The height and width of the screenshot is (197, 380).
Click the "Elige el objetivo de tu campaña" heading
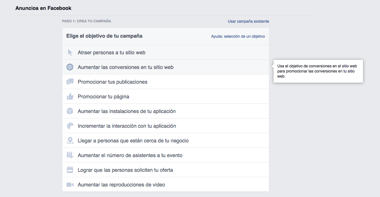104,36
